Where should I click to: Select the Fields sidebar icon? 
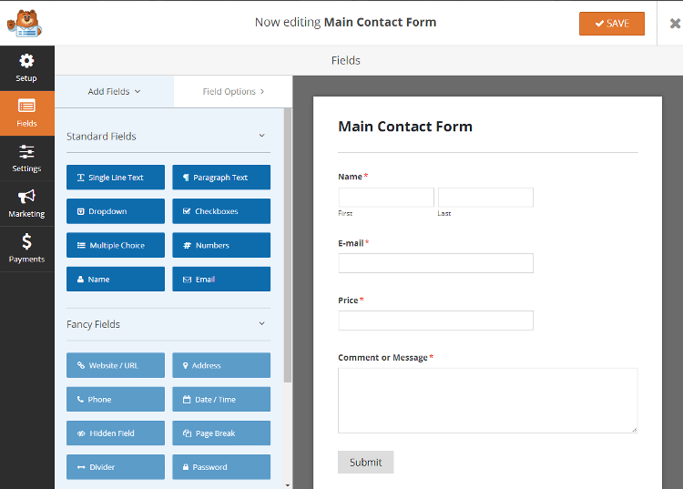pyautogui.click(x=26, y=113)
